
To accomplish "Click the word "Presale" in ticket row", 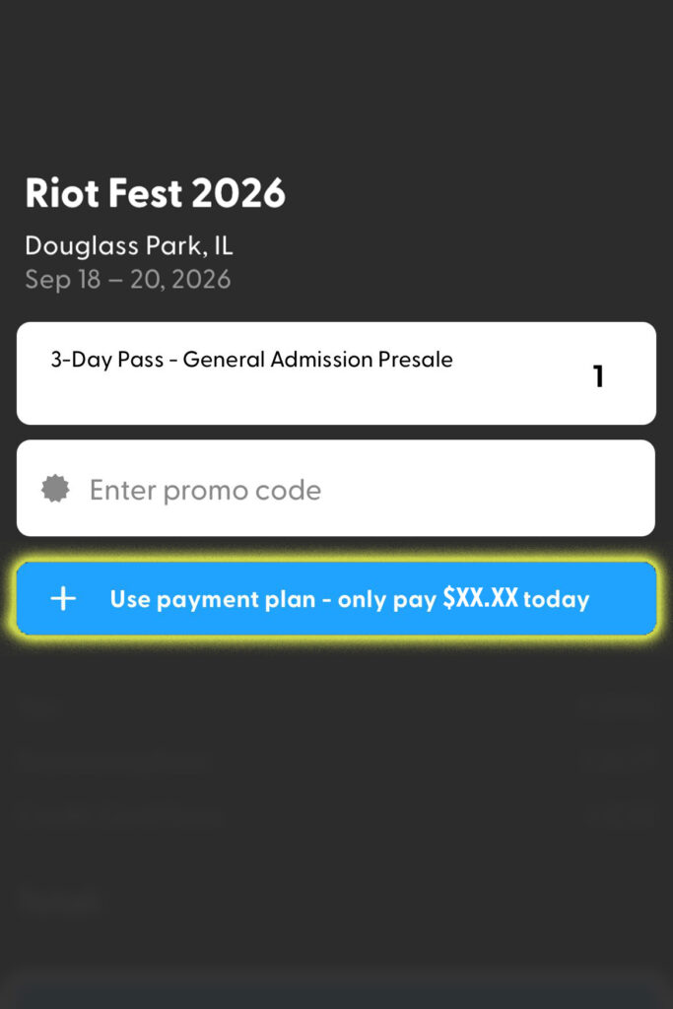I will pyautogui.click(x=417, y=360).
